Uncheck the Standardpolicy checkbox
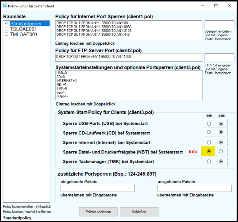The height and width of the screenshot is (222, 238). pyautogui.click(x=7, y=24)
